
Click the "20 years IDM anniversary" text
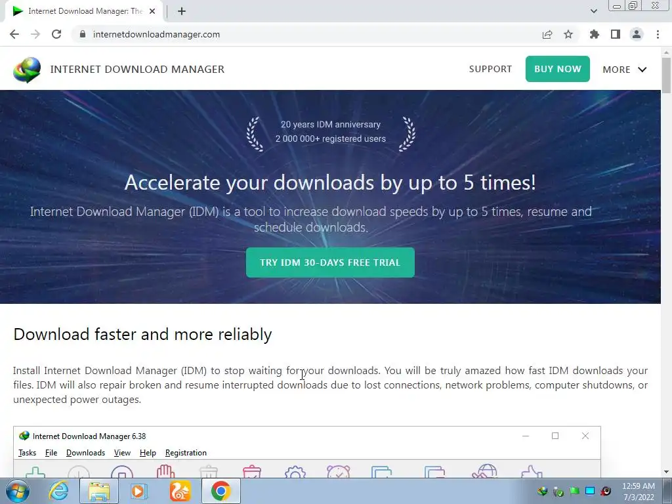pyautogui.click(x=331, y=124)
